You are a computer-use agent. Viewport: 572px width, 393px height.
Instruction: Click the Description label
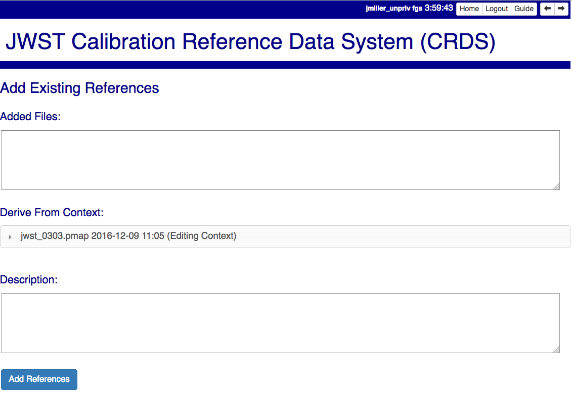point(29,279)
